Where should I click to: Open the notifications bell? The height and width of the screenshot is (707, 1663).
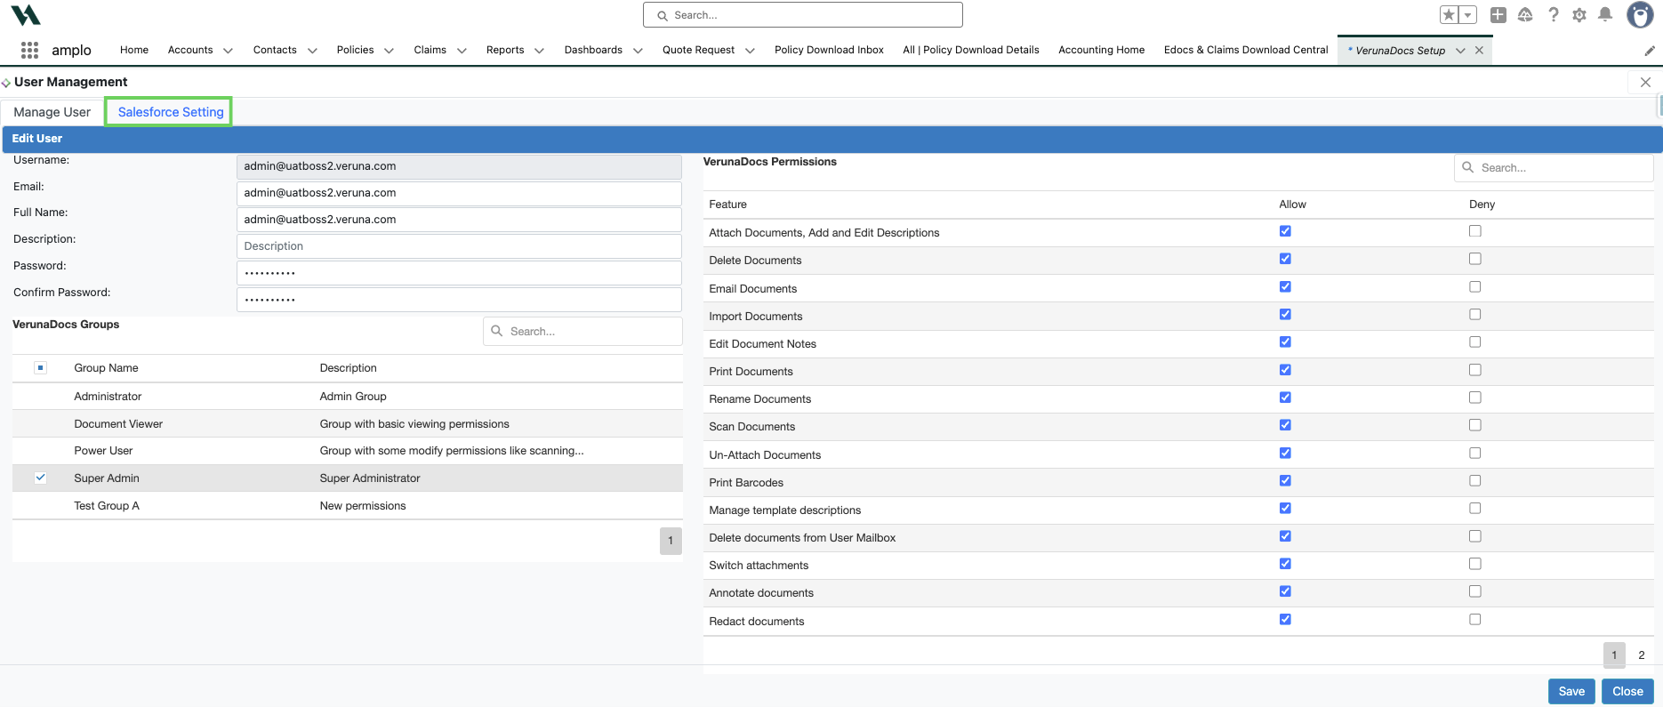point(1605,15)
